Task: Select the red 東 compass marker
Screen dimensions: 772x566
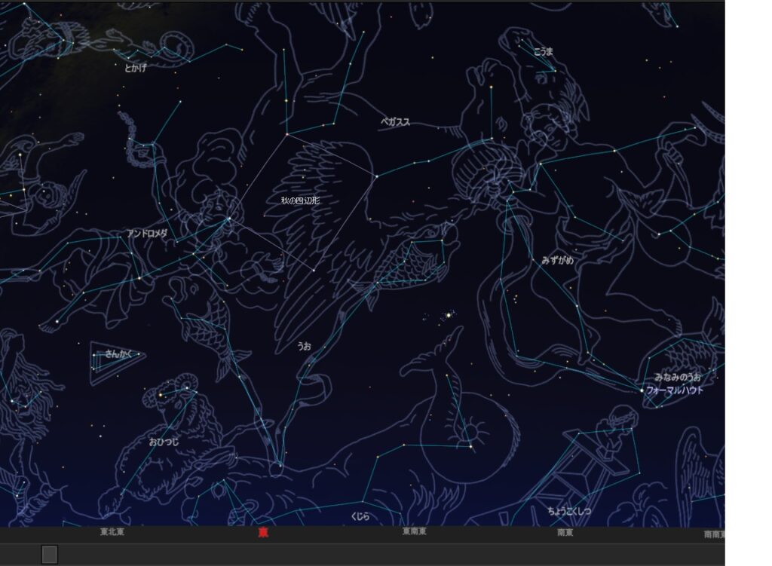Action: (x=263, y=532)
